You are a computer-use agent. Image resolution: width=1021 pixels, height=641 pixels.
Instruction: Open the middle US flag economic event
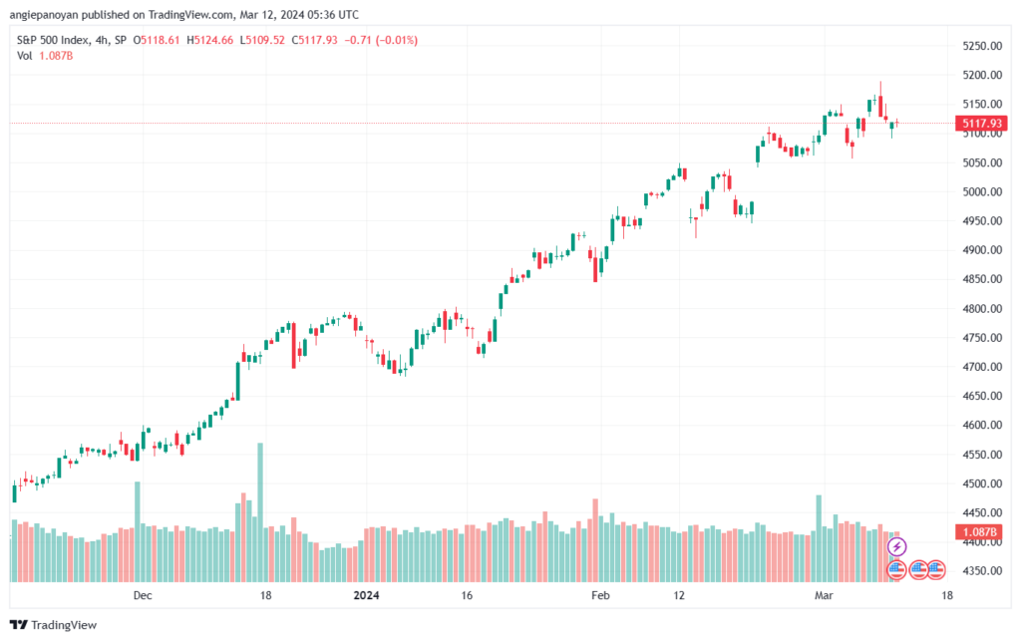coord(918,570)
